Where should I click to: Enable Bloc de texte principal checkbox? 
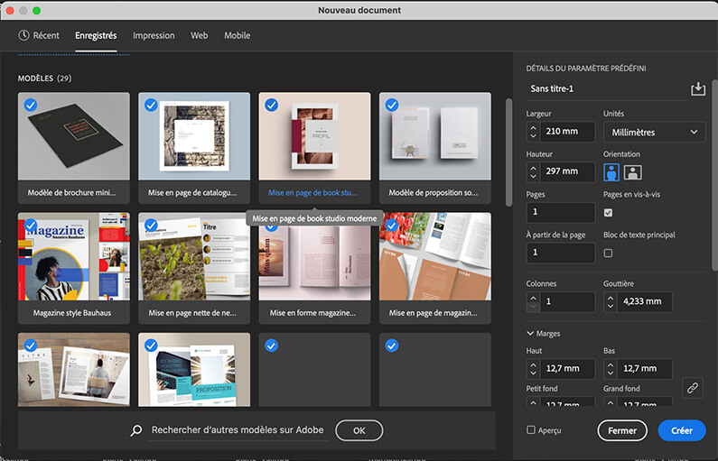(608, 254)
